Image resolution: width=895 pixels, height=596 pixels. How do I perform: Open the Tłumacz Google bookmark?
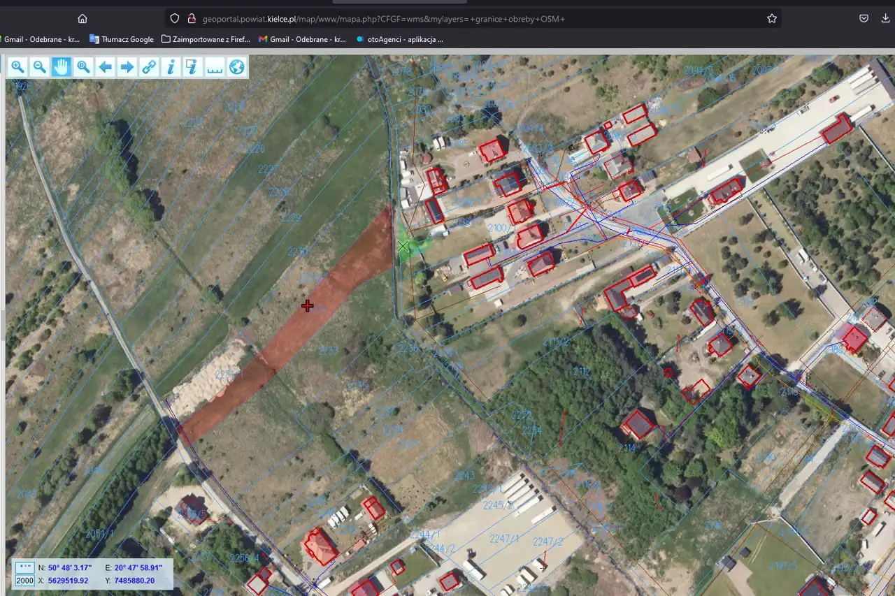coord(121,39)
